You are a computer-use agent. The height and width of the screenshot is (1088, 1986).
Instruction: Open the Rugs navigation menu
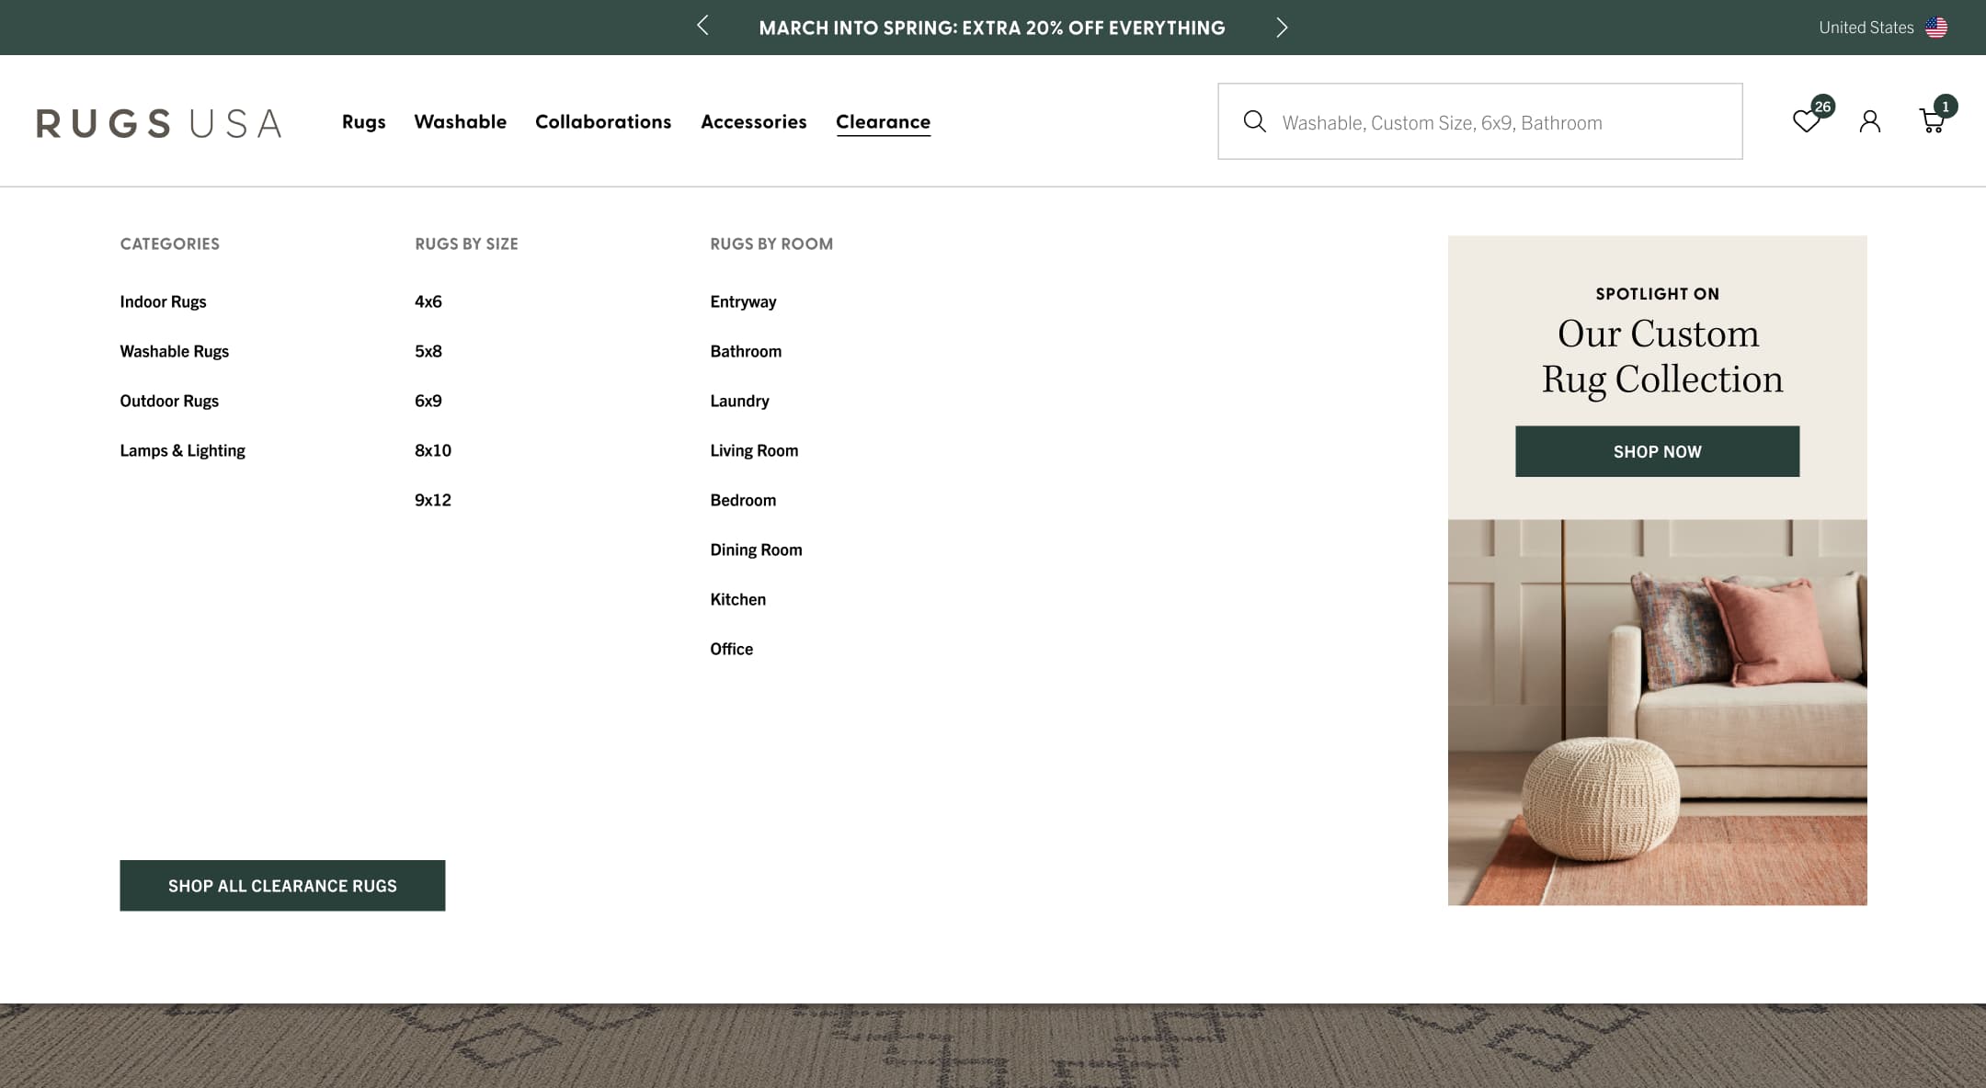click(x=363, y=121)
